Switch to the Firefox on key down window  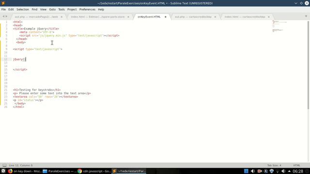(x=25, y=171)
